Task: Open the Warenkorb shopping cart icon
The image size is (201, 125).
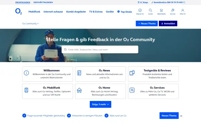Action: click(x=161, y=10)
